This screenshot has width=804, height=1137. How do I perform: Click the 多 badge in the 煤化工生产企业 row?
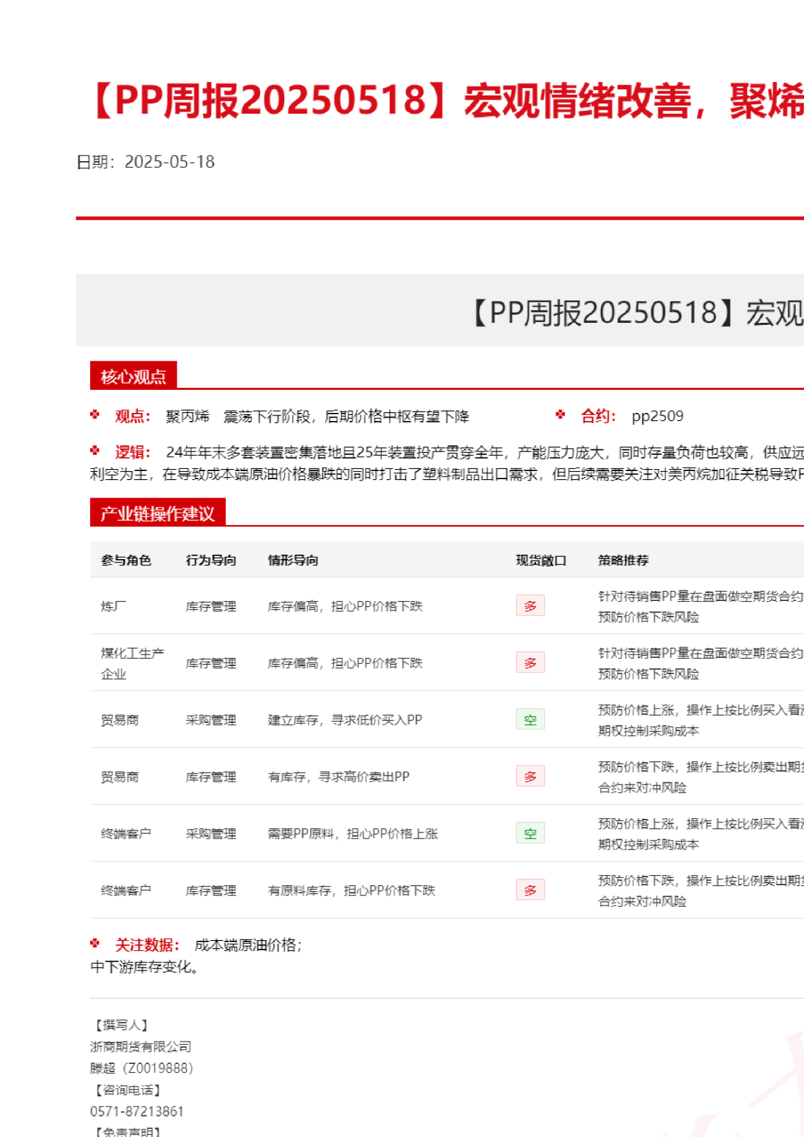pyautogui.click(x=530, y=663)
